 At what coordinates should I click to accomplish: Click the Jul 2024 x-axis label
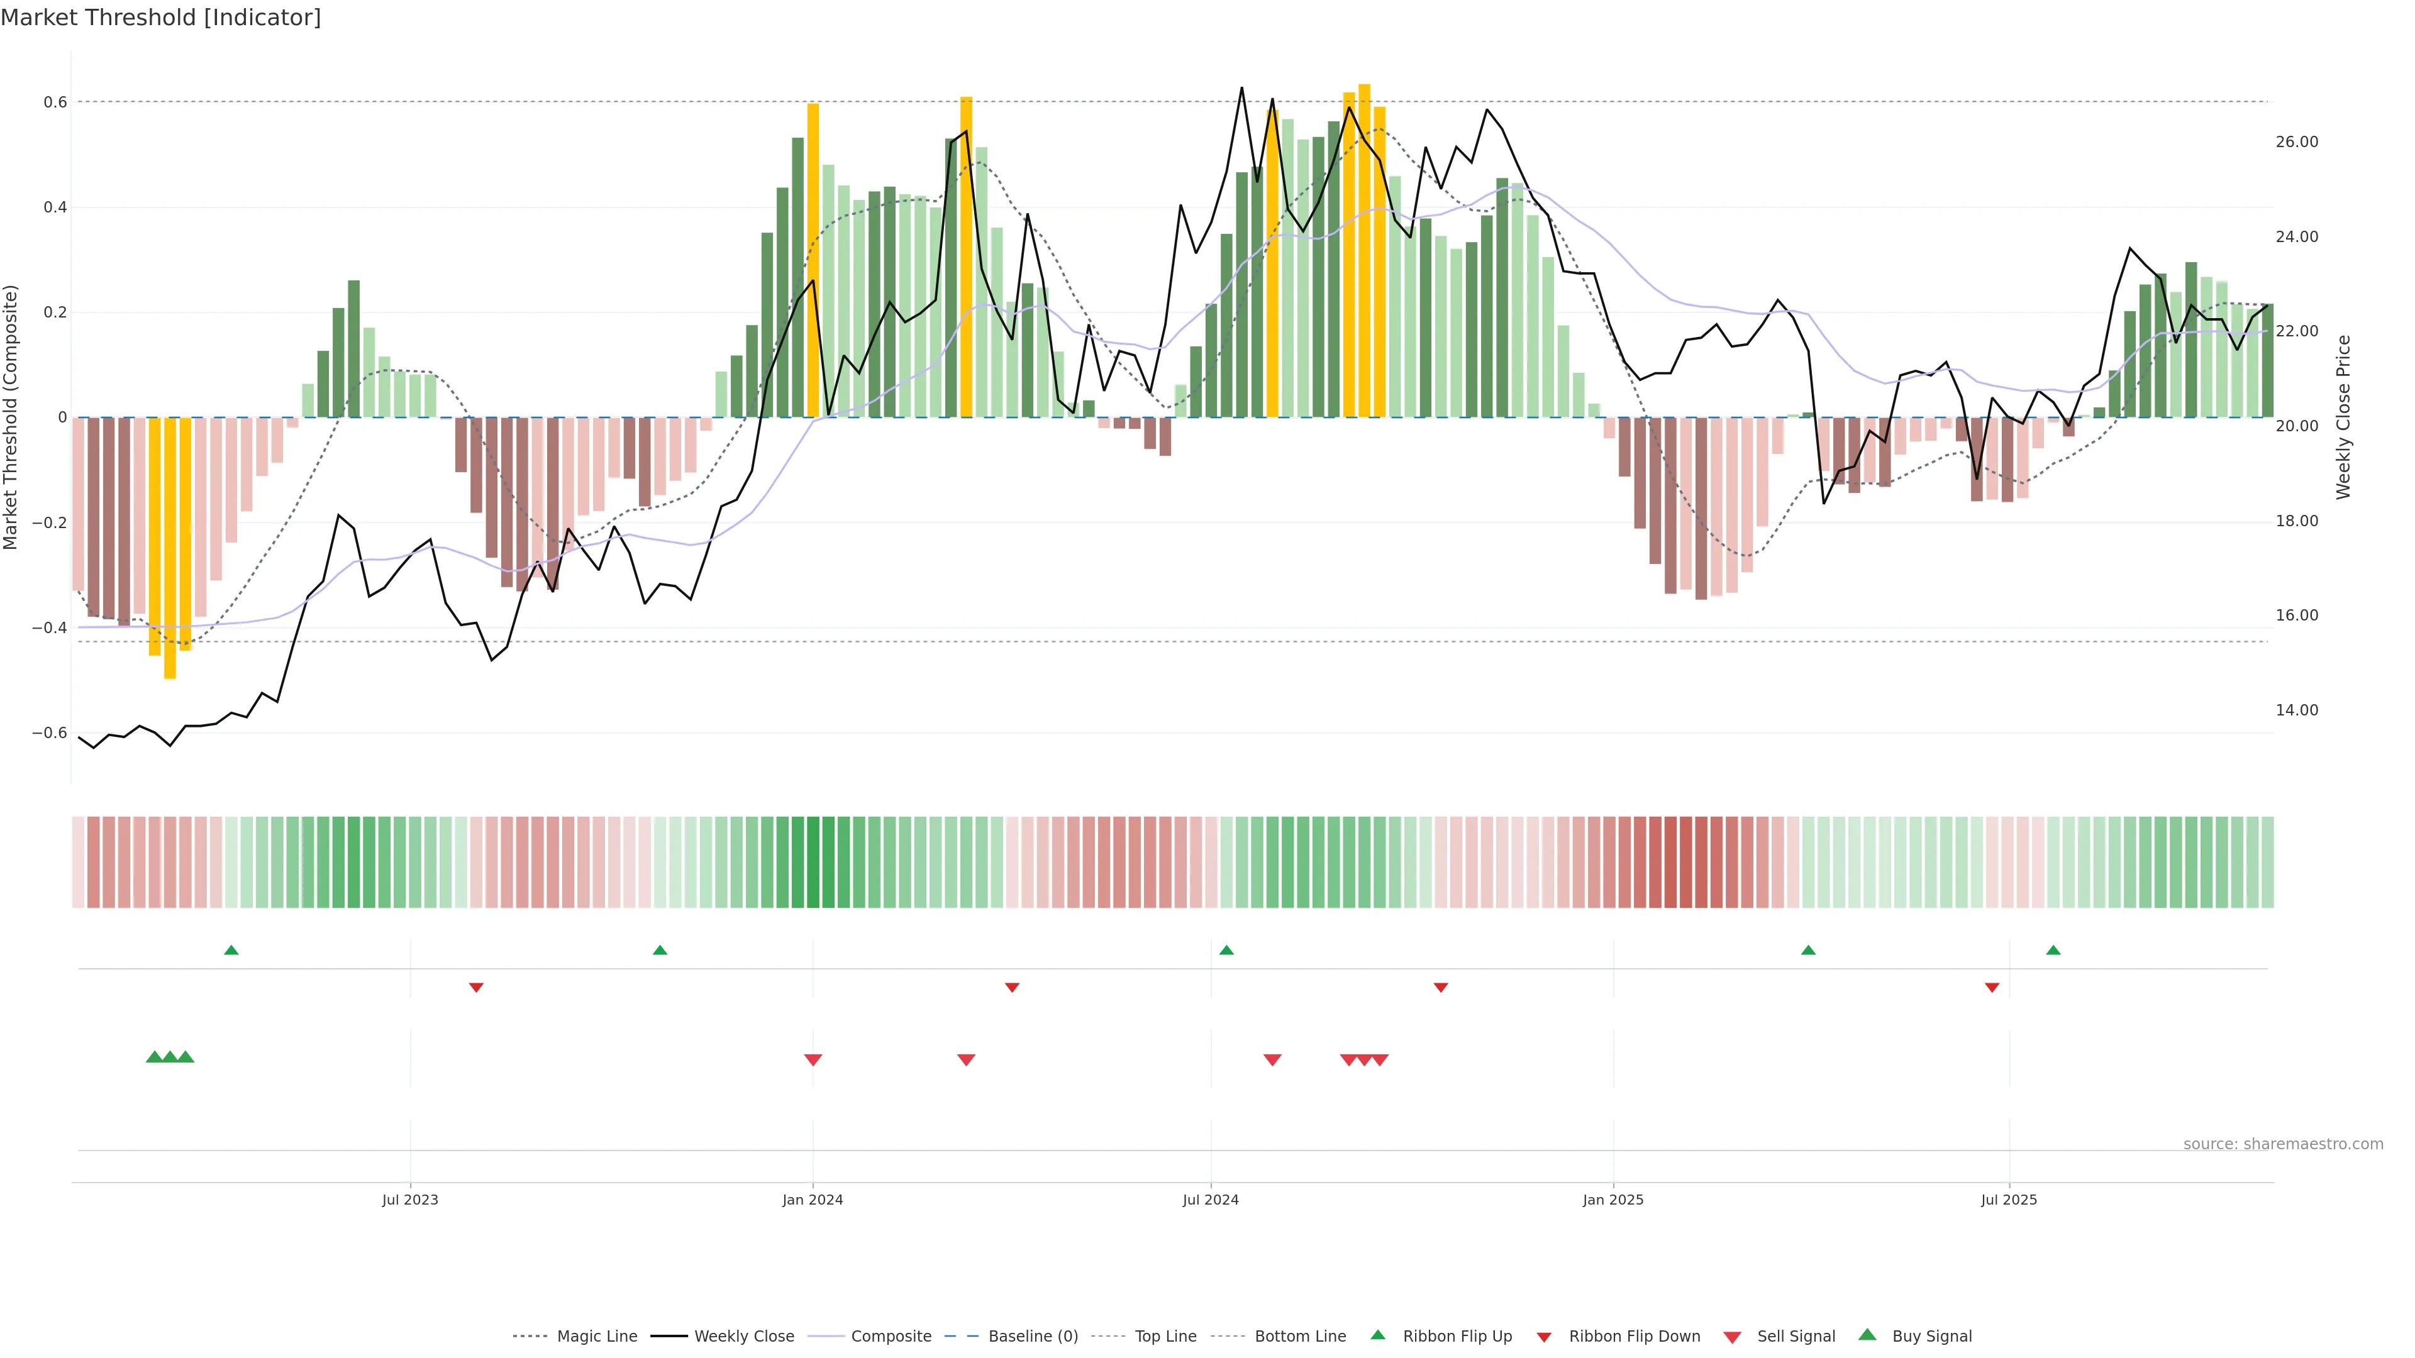click(1210, 1200)
